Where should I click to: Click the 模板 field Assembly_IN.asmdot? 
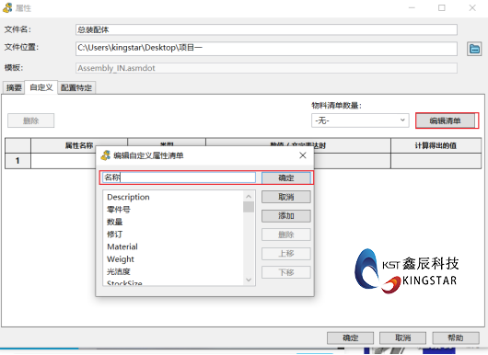266,68
